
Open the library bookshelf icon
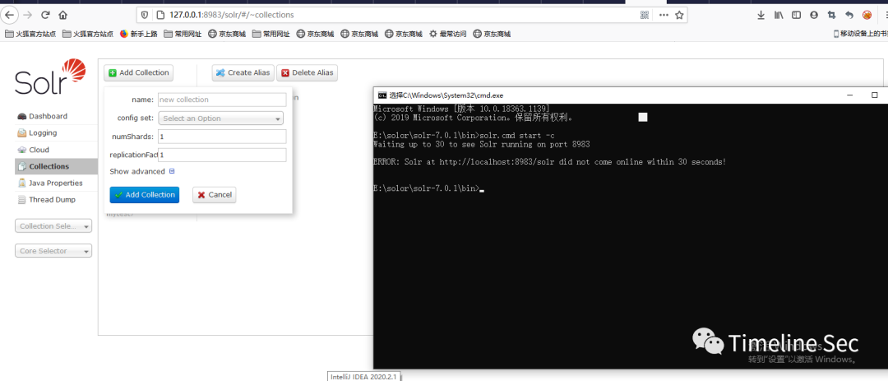point(779,16)
